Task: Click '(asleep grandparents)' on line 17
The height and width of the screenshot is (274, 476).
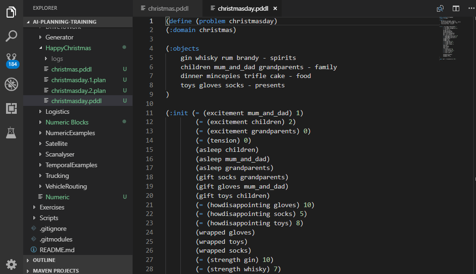Action: [x=235, y=168]
